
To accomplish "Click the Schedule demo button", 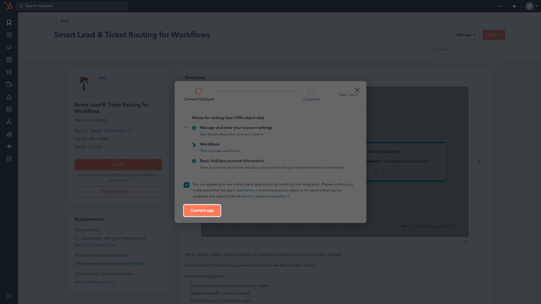I will coord(118,192).
